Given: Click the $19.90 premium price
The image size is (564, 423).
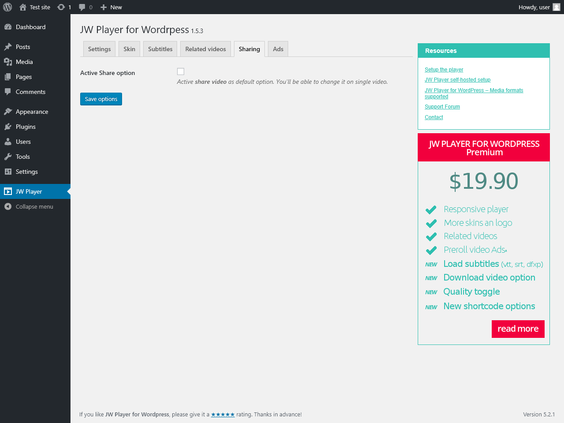Looking at the screenshot, I should tap(484, 181).
